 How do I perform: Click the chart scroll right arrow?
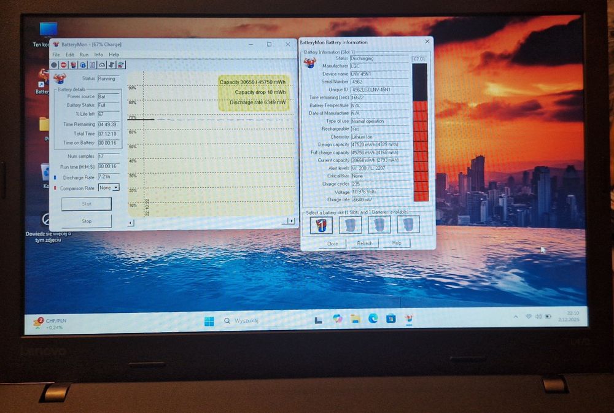coord(292,221)
